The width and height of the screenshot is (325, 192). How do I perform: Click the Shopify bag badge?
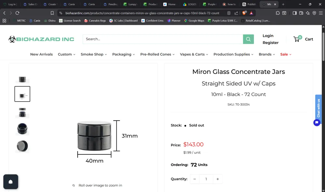[11, 182]
